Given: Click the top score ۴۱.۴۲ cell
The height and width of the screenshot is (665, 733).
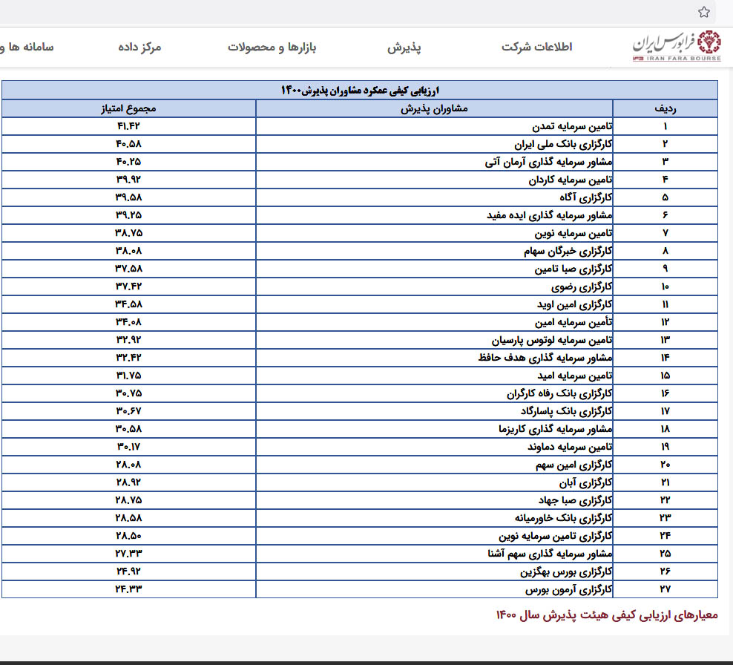Looking at the screenshot, I should point(128,126).
